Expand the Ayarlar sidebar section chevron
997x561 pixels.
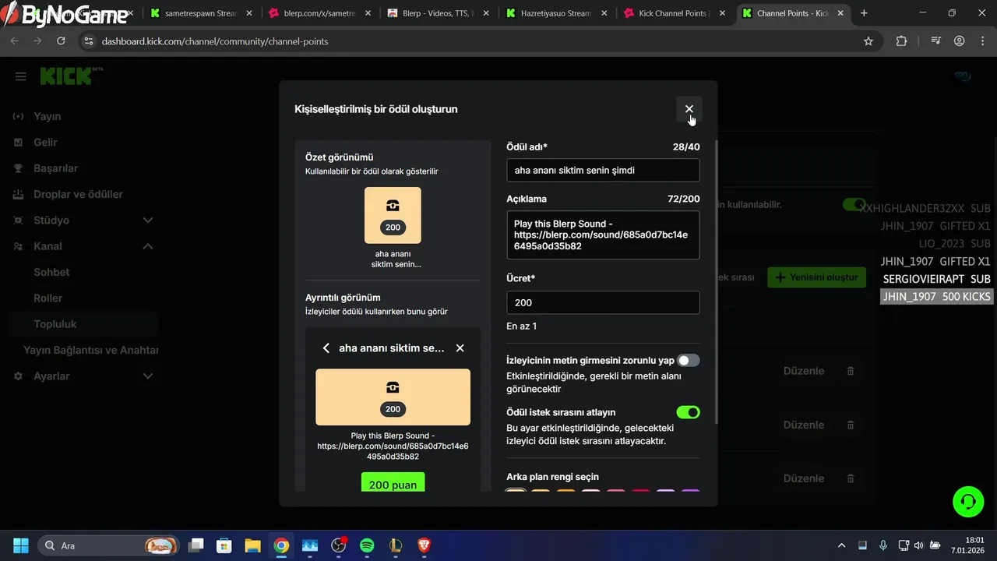pyautogui.click(x=148, y=376)
